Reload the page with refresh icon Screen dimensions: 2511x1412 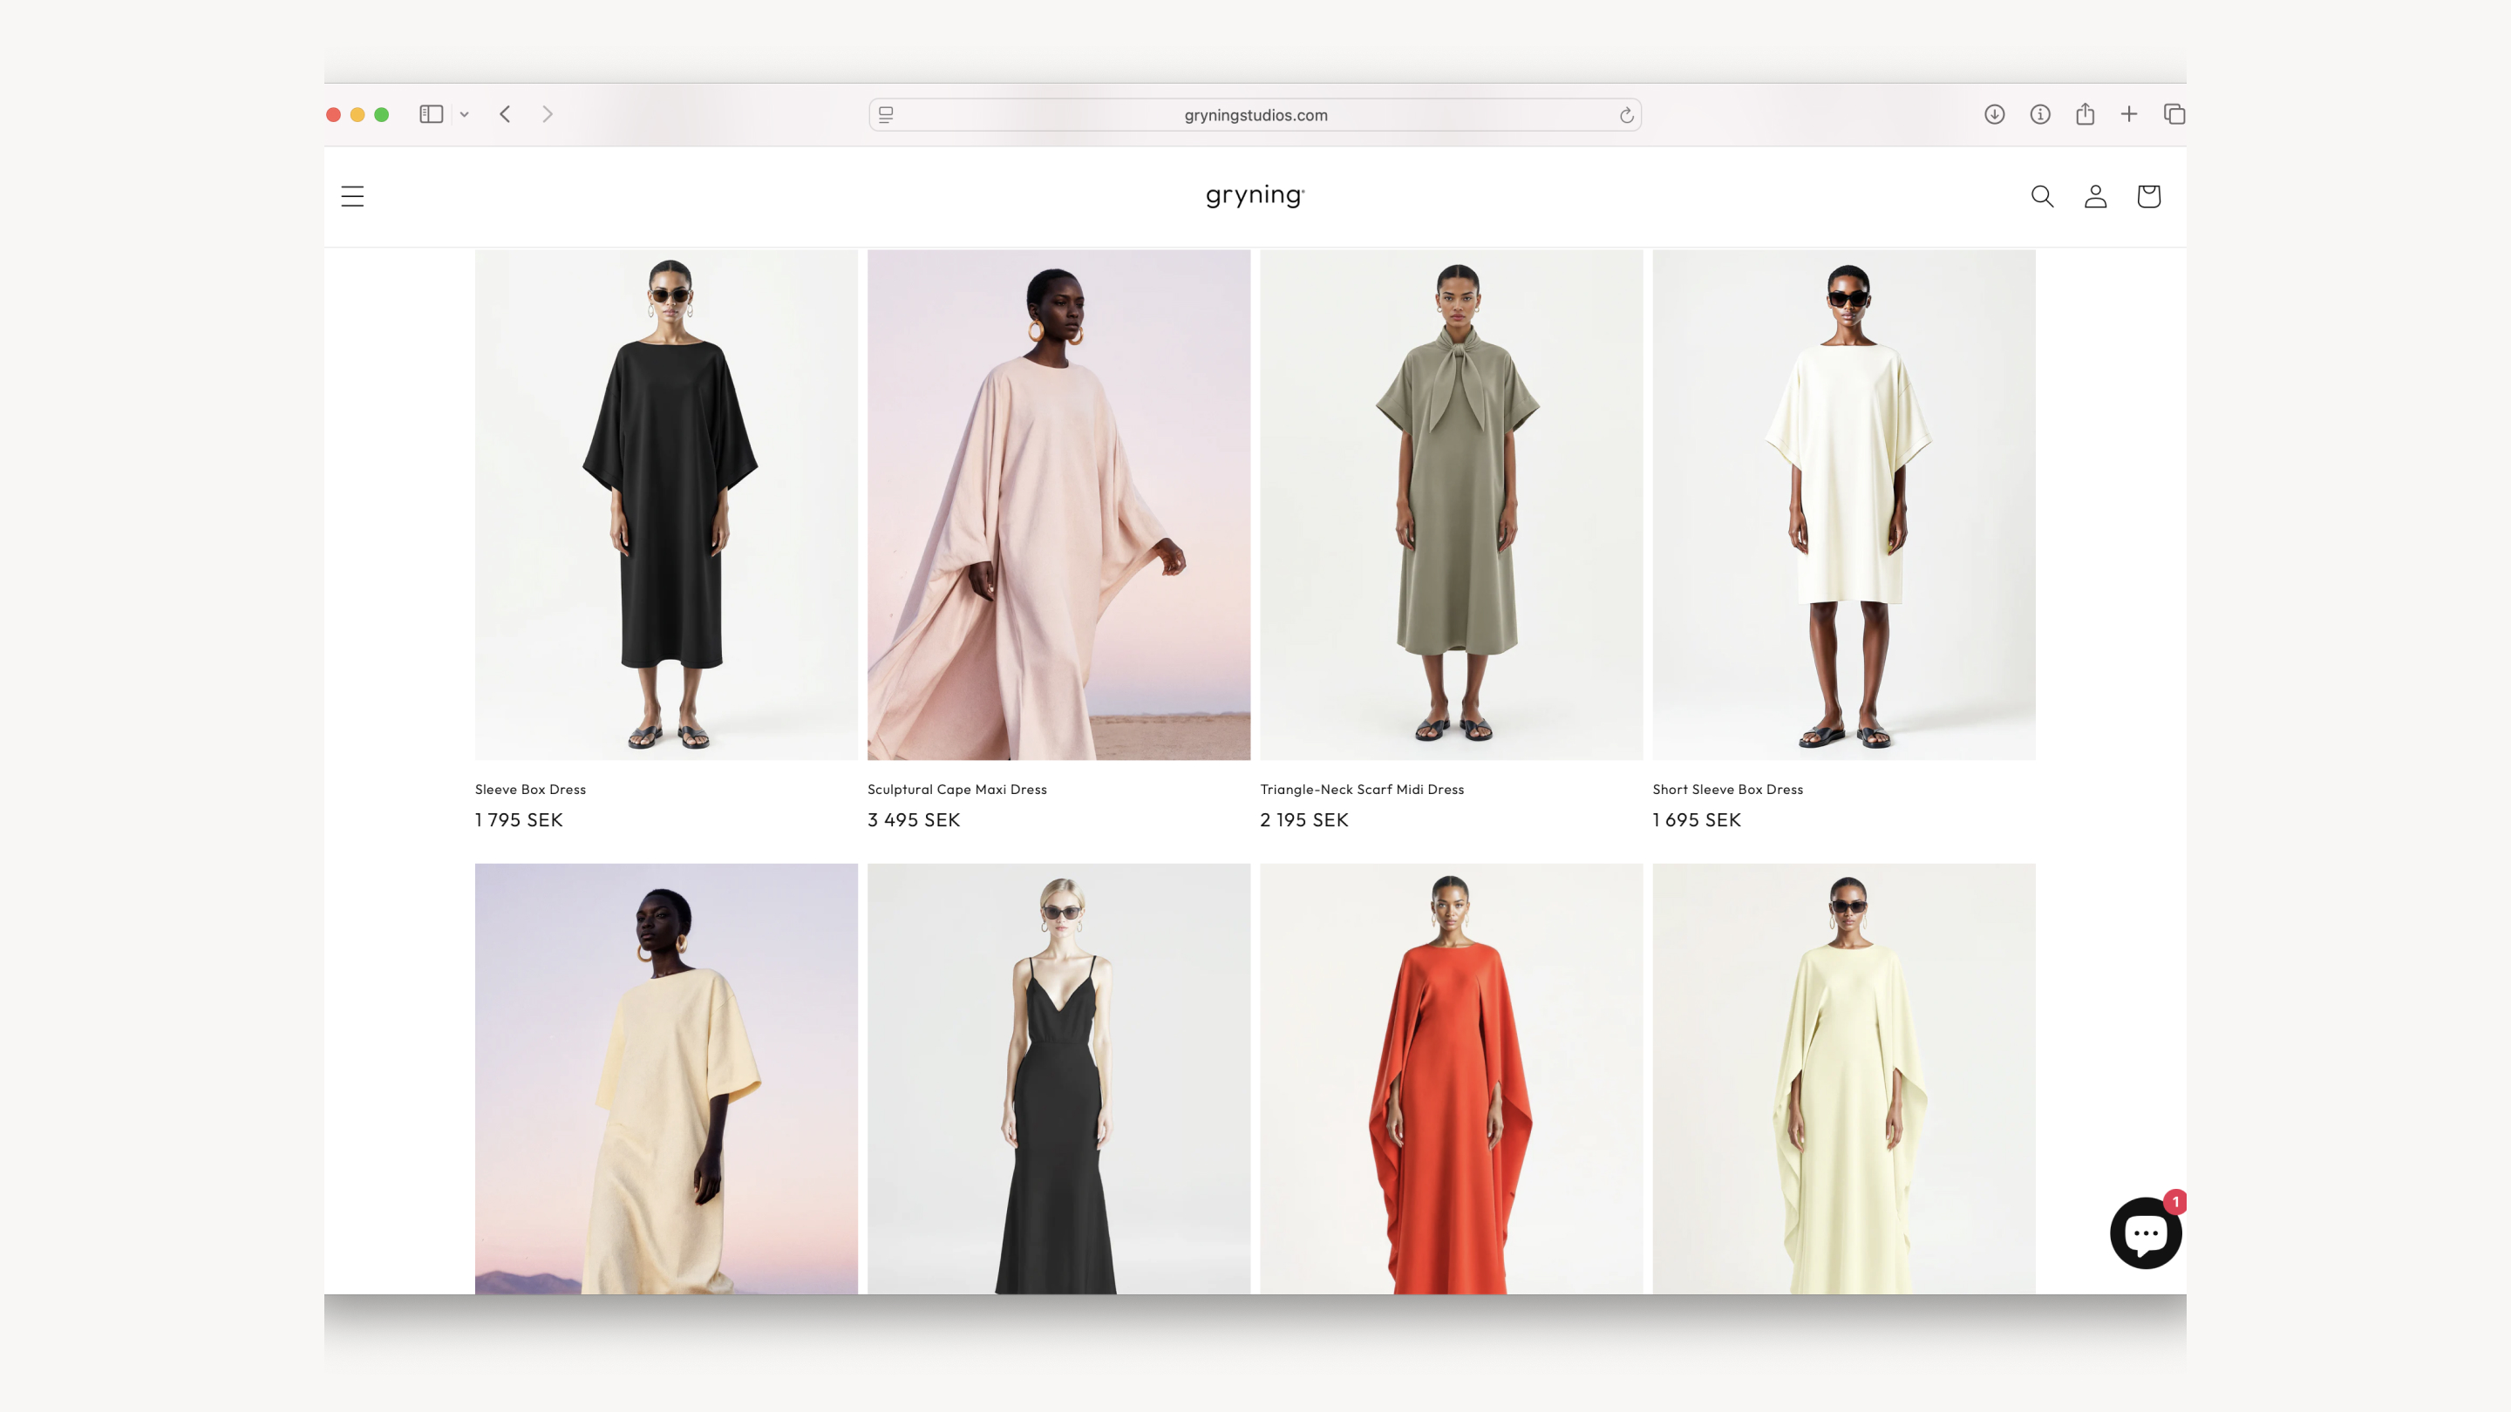coord(1626,115)
